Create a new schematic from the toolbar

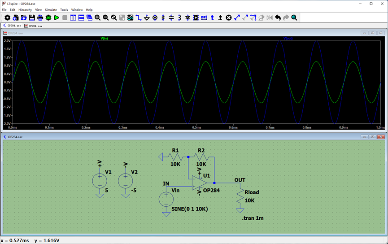coord(16,17)
